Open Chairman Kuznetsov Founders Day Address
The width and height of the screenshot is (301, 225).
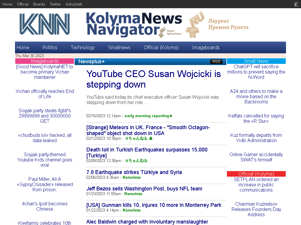(x=256, y=209)
